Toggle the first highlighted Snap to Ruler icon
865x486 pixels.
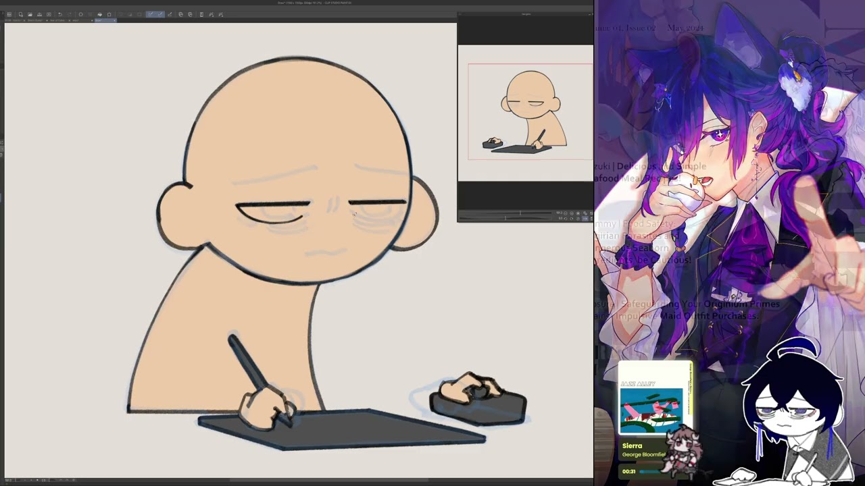151,14
